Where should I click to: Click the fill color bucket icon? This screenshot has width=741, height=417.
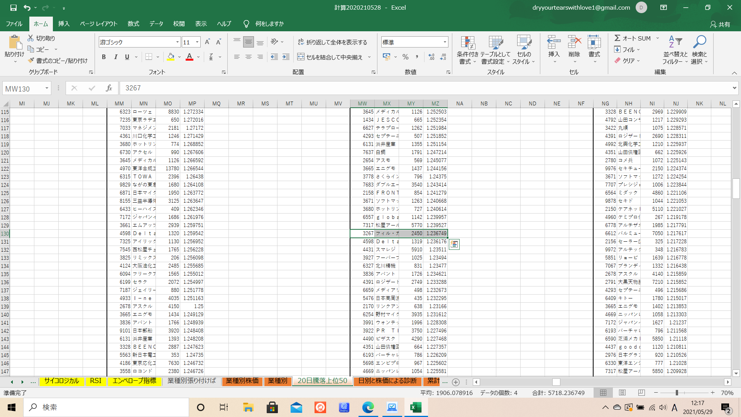point(171,57)
